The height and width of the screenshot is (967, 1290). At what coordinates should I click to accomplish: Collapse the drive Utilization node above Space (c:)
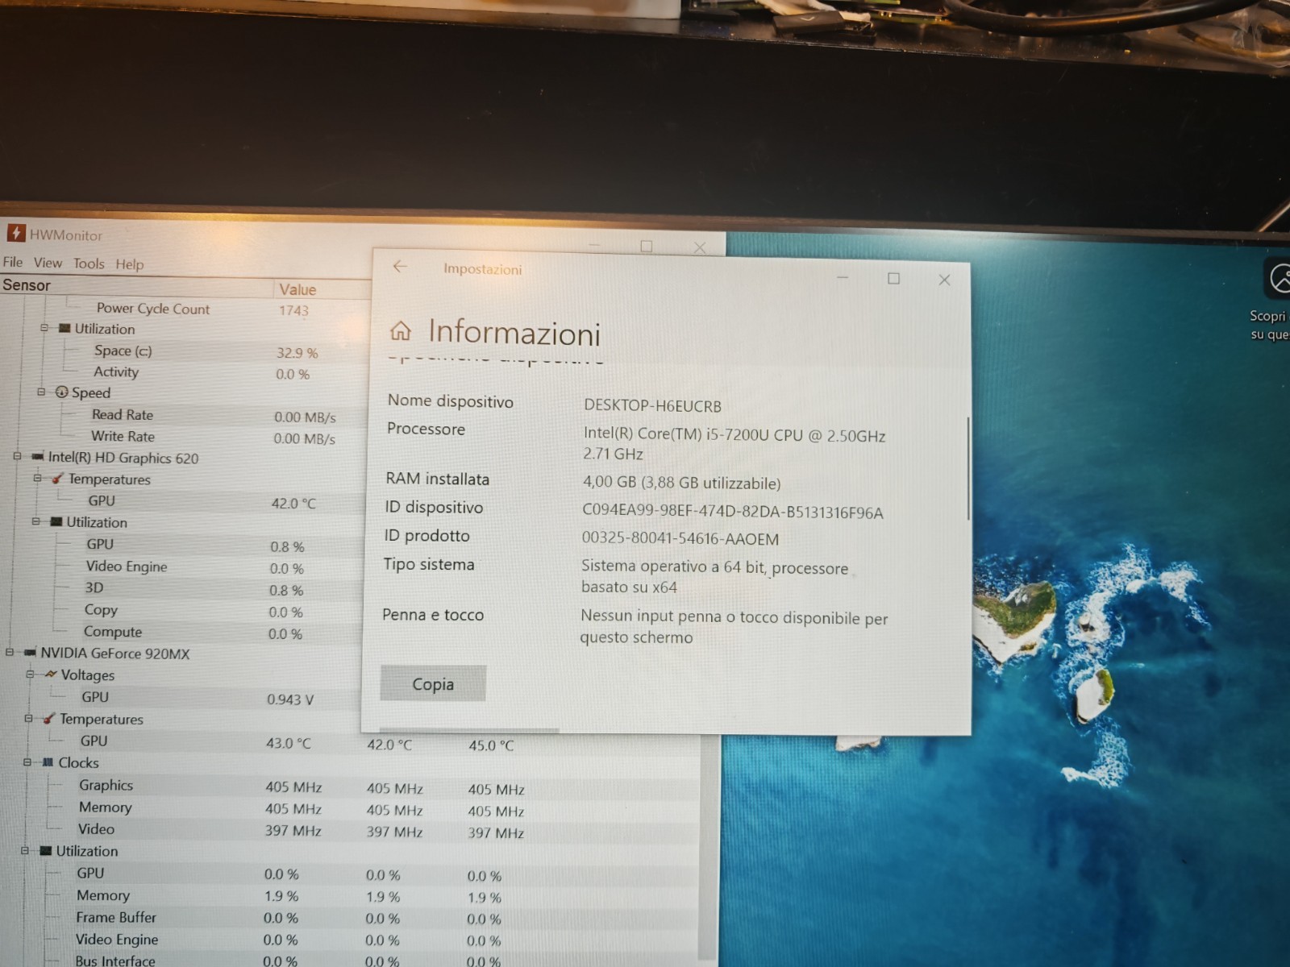[44, 328]
